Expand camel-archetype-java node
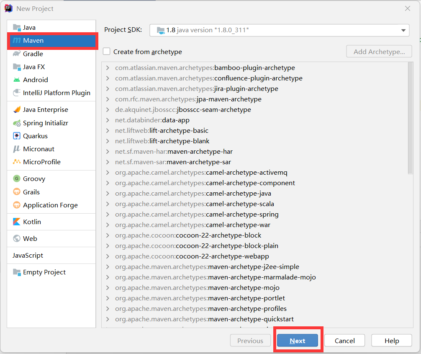This screenshot has width=421, height=354. [x=108, y=194]
